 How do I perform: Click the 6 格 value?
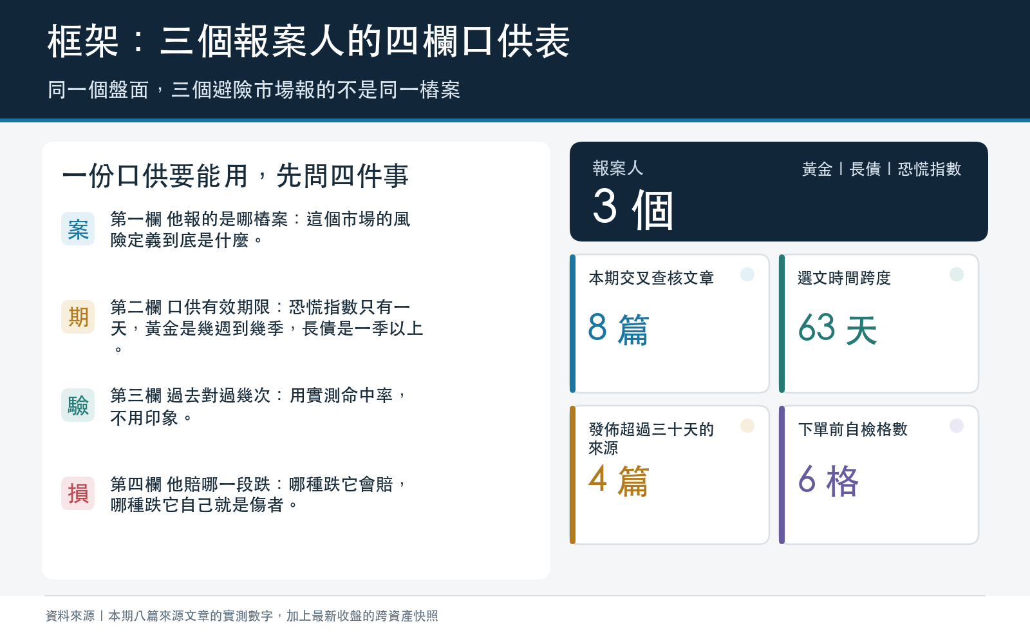click(829, 480)
